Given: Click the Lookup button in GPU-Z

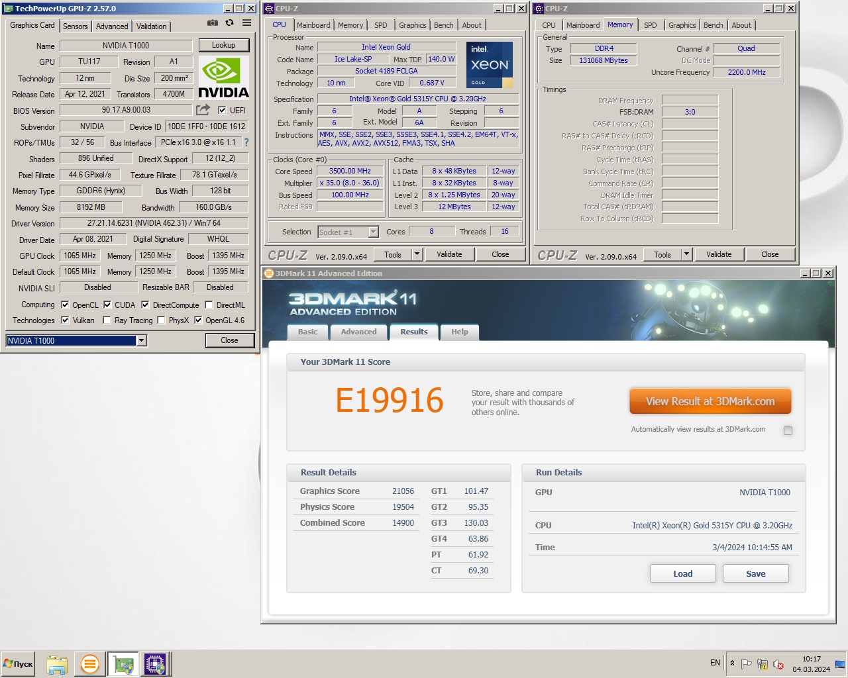Looking at the screenshot, I should (x=223, y=45).
